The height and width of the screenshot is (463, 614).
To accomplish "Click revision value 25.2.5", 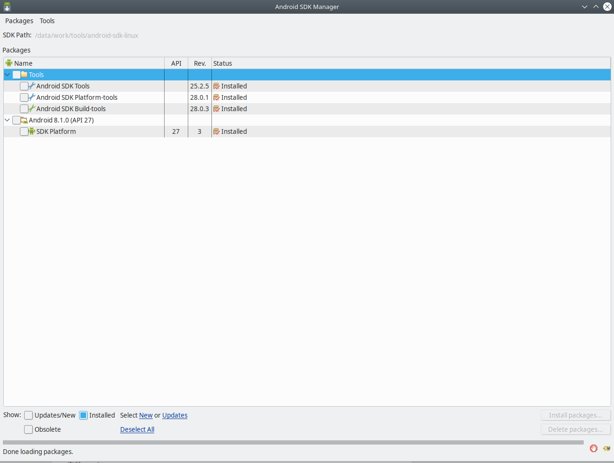I will (200, 86).
